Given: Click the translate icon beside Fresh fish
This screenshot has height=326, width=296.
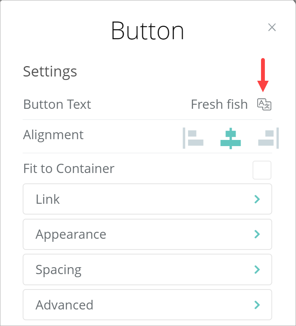Looking at the screenshot, I should point(264,104).
